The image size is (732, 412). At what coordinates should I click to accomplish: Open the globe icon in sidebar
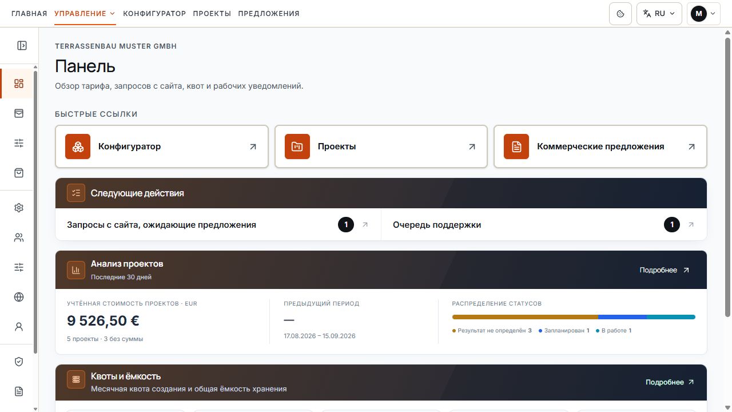(19, 297)
